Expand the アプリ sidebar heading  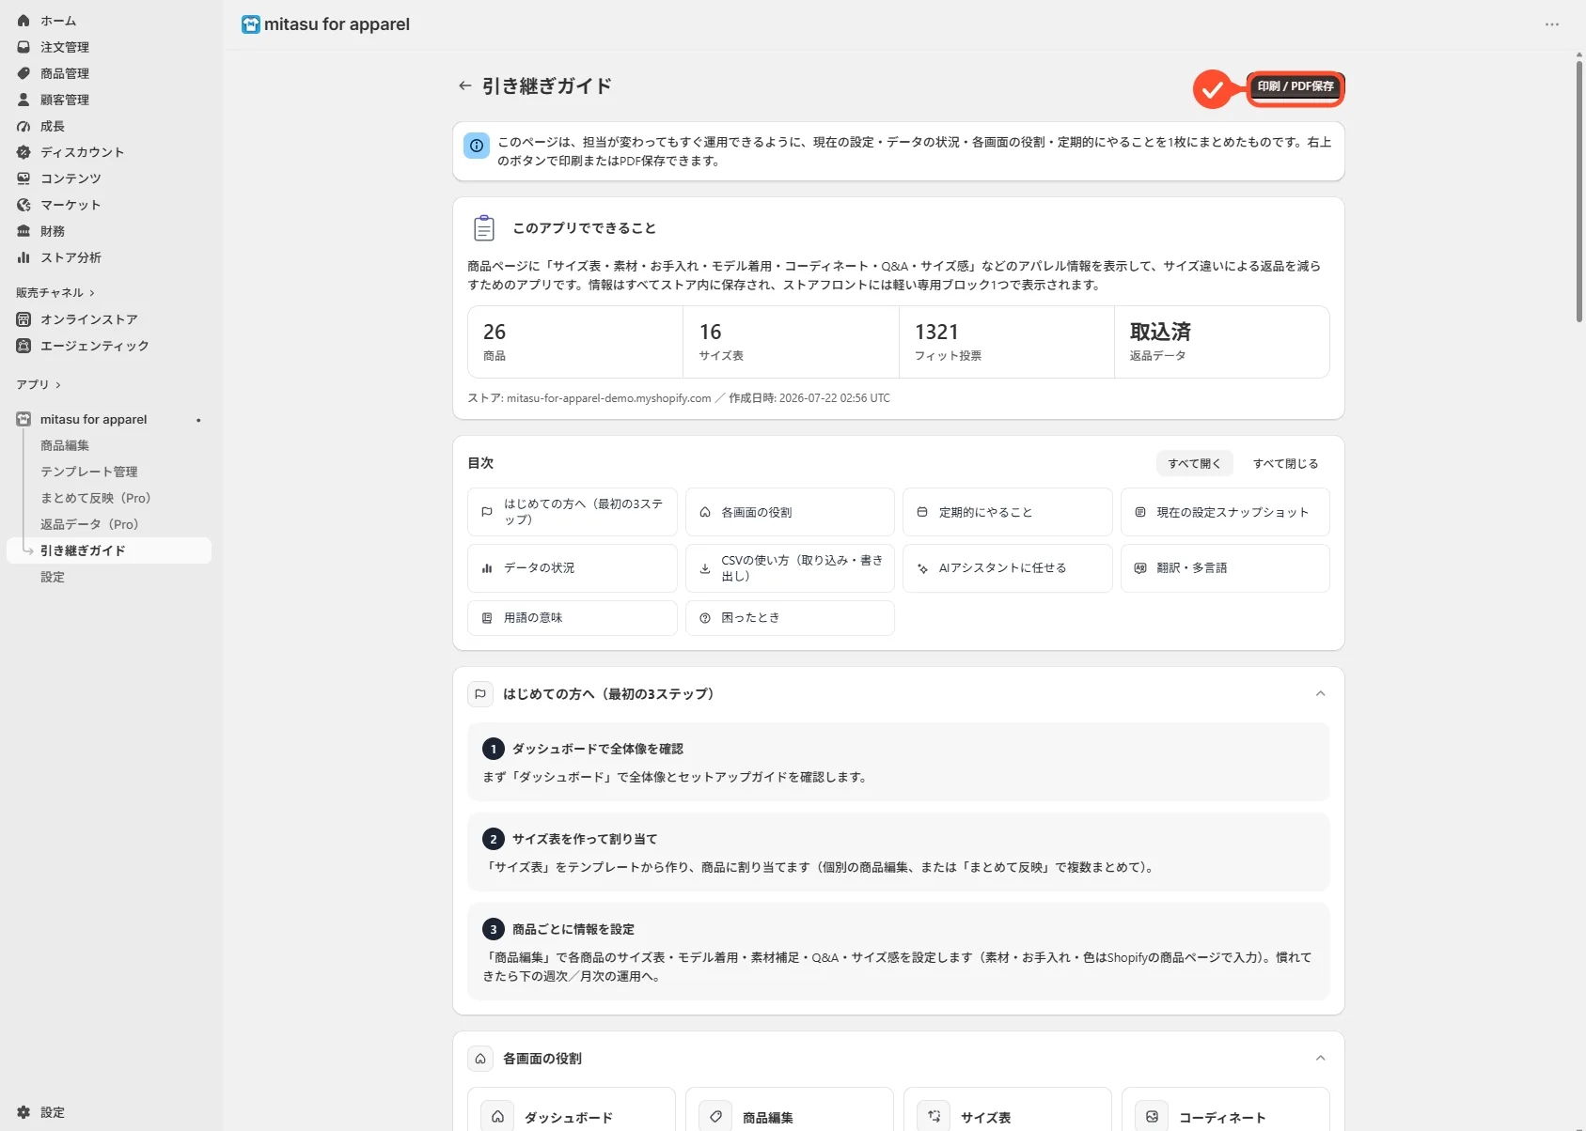coord(39,385)
